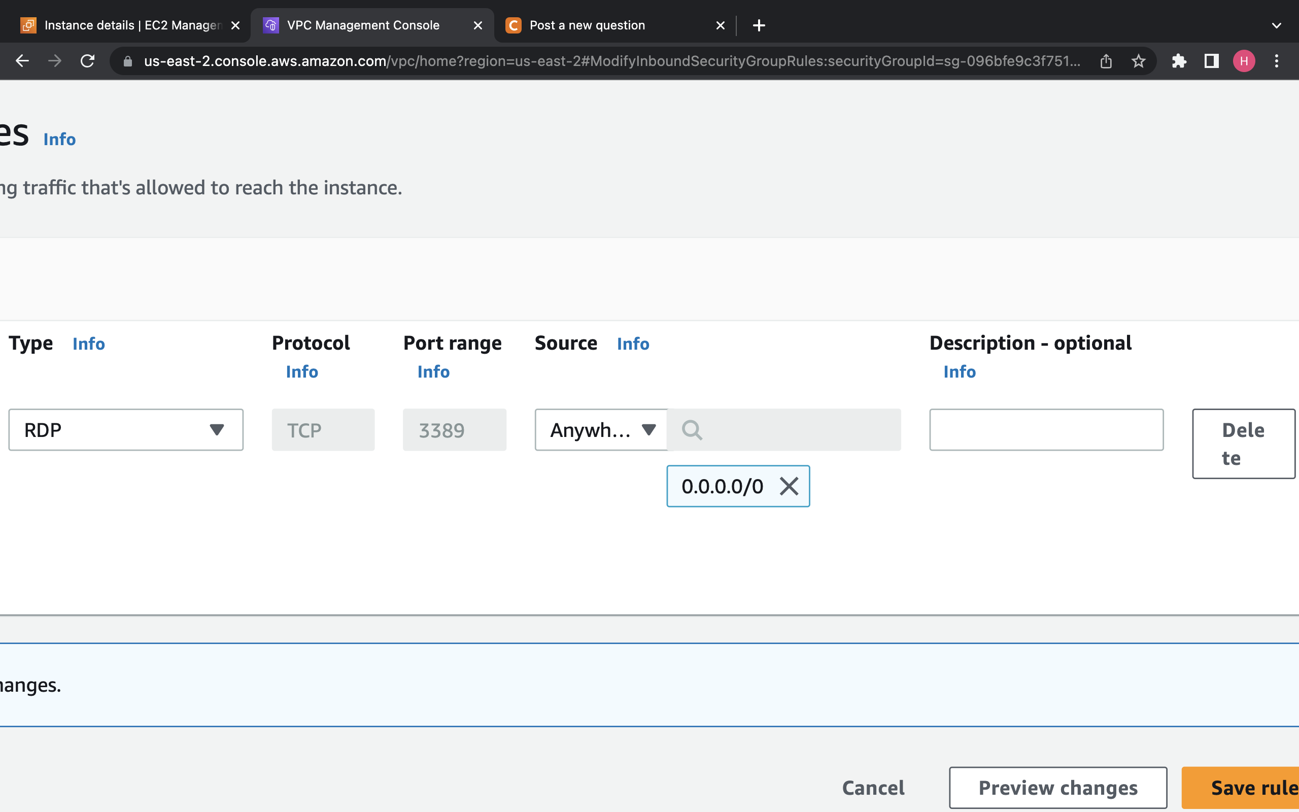1299x812 pixels.
Task: Go back to the previous page
Action: coord(22,61)
